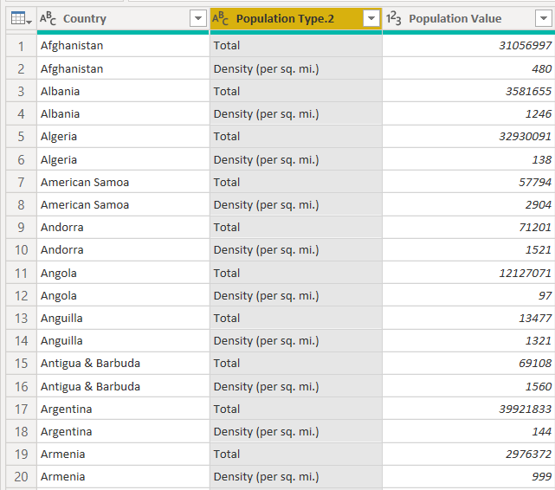555x490 pixels.
Task: Click the Total cell for Argentina
Action: (296, 409)
